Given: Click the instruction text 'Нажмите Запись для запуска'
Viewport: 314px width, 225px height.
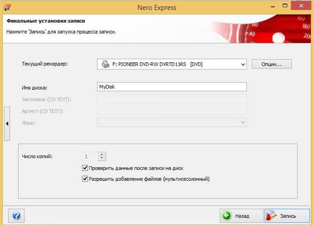Looking at the screenshot, I should [61, 32].
